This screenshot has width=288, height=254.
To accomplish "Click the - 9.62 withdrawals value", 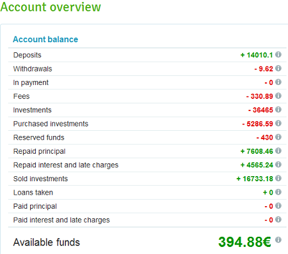I will [264, 69].
